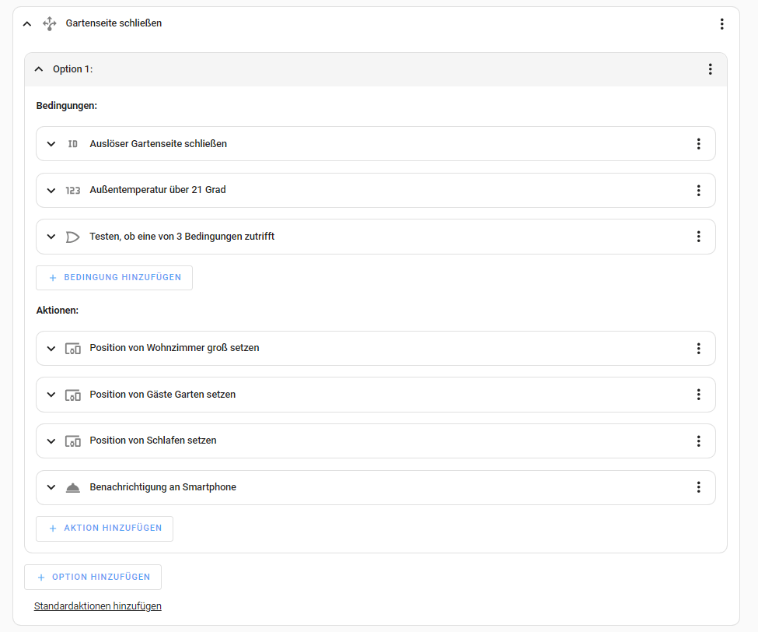Click the choose-action icon beside Gartenseite schließen
The image size is (758, 632).
pos(50,24)
